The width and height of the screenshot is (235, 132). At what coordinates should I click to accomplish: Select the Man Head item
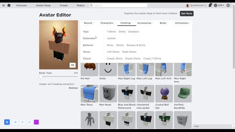coord(108,94)
